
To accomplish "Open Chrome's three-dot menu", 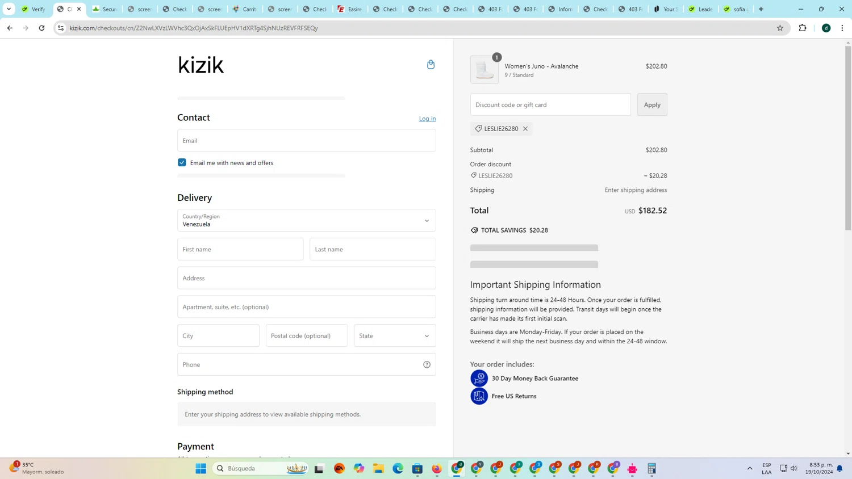I will click(x=842, y=28).
